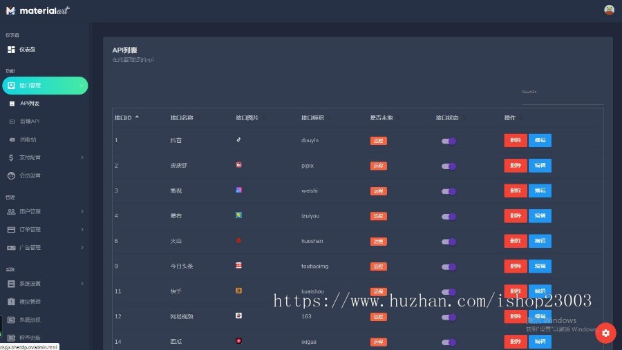Toggle status switch for 163

point(449,317)
